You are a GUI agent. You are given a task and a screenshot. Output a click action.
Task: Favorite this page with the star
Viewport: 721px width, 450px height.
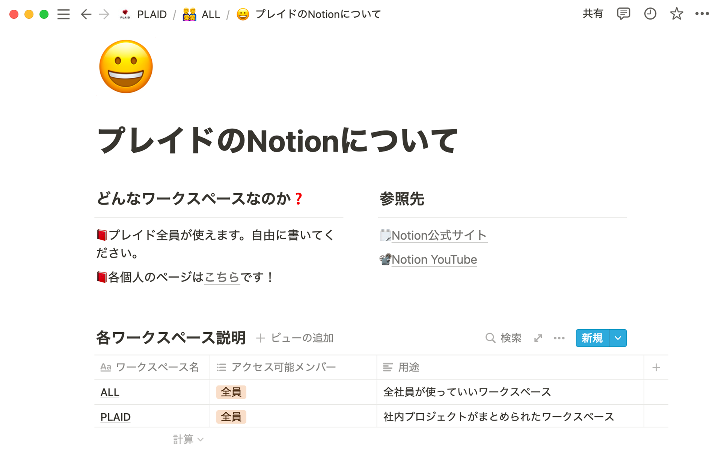(x=676, y=14)
